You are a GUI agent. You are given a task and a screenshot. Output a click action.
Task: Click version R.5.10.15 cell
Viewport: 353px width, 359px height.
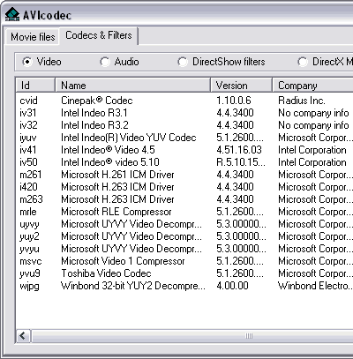[x=241, y=162]
